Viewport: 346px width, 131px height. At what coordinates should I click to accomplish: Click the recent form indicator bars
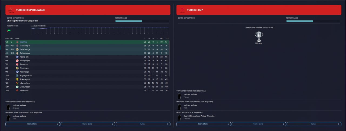pos(9,31)
